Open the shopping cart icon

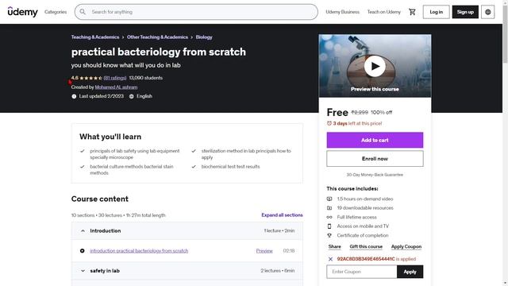[x=412, y=12]
